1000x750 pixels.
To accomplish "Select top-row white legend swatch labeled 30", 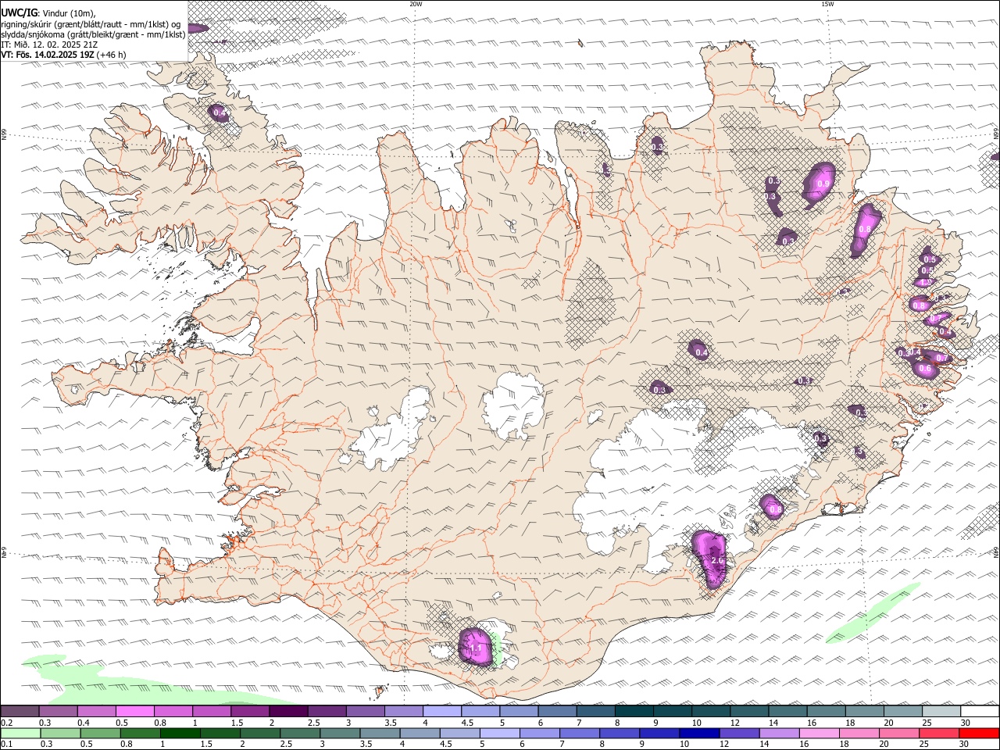I will click(980, 712).
